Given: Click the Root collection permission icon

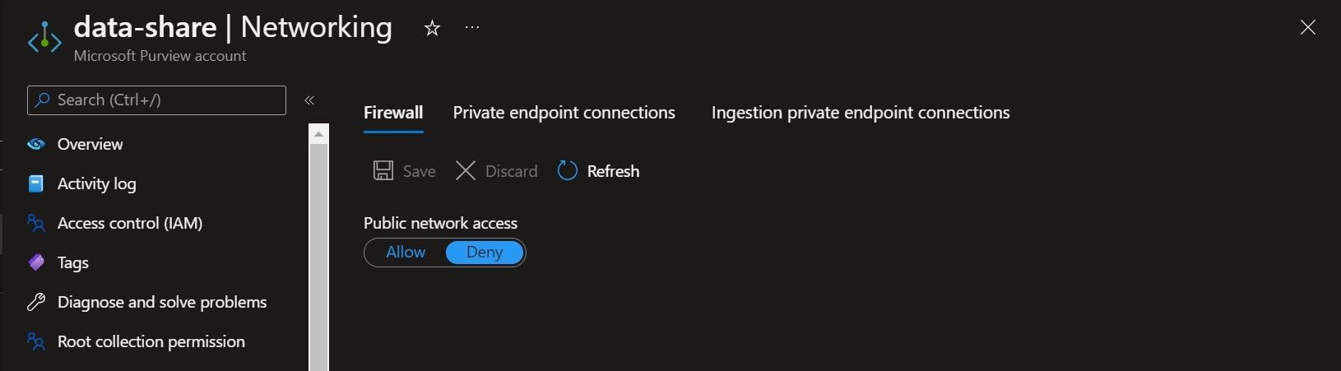Looking at the screenshot, I should coord(36,341).
